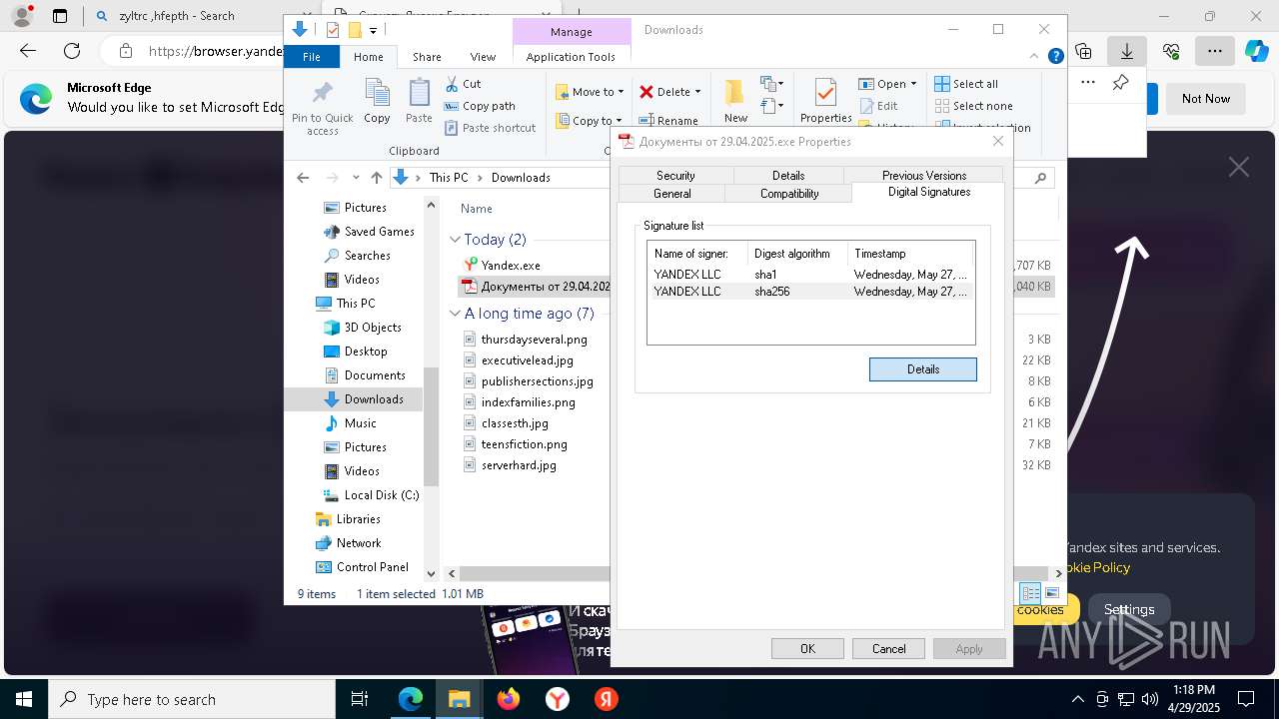
Task: Click the quick access toolbar Properties checkmark icon
Action: (333, 30)
